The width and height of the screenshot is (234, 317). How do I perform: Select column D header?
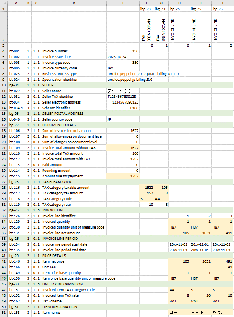pyautogui.click(x=74, y=3)
